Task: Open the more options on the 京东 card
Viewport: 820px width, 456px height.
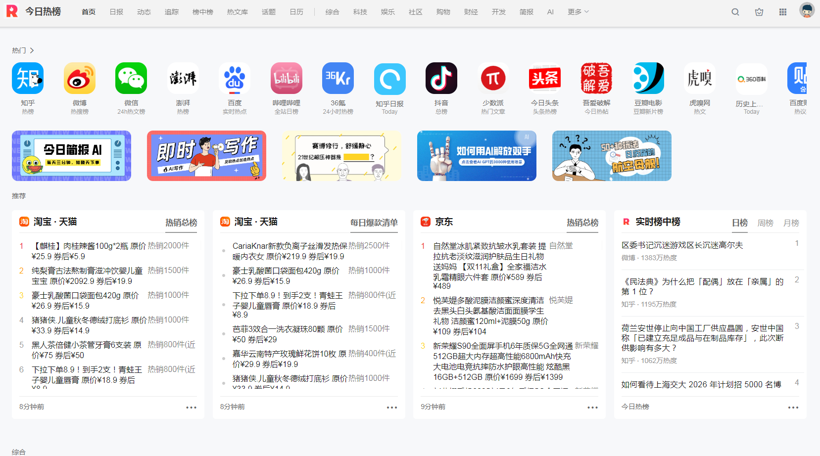Action: [592, 407]
